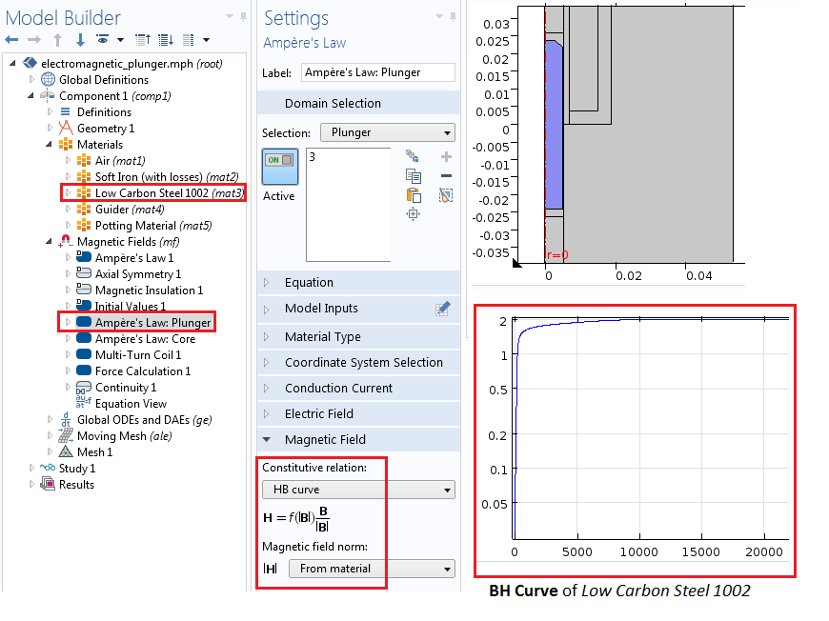Click the move down arrow in Model Builder
This screenshot has width=829, height=621.
click(x=80, y=40)
